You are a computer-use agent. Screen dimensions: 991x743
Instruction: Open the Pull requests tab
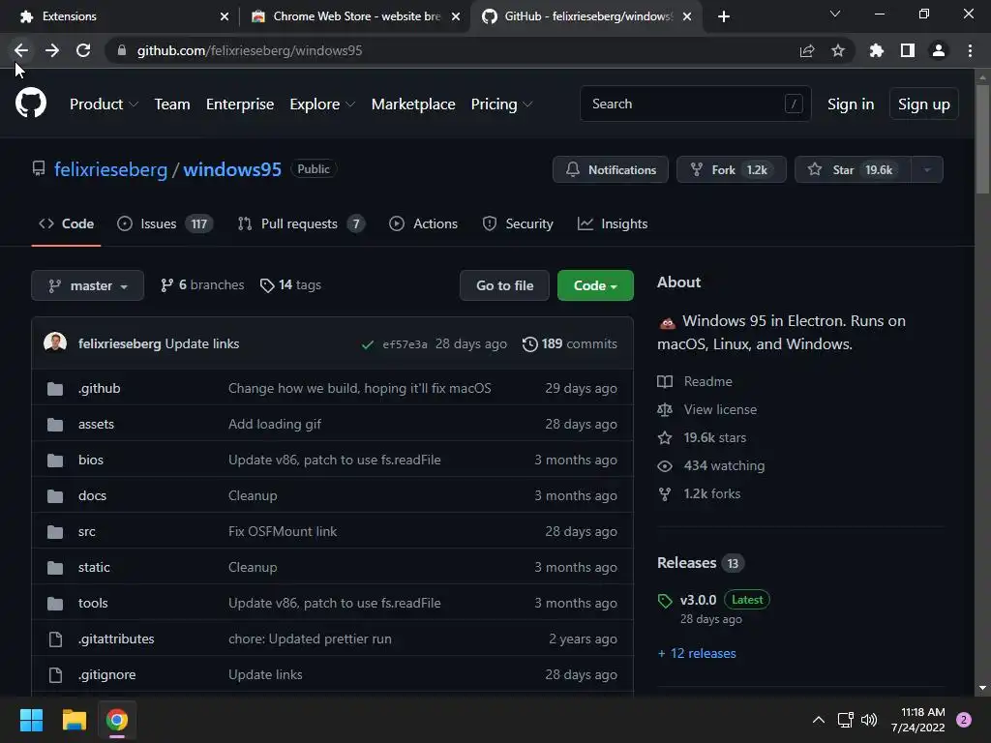coord(301,223)
